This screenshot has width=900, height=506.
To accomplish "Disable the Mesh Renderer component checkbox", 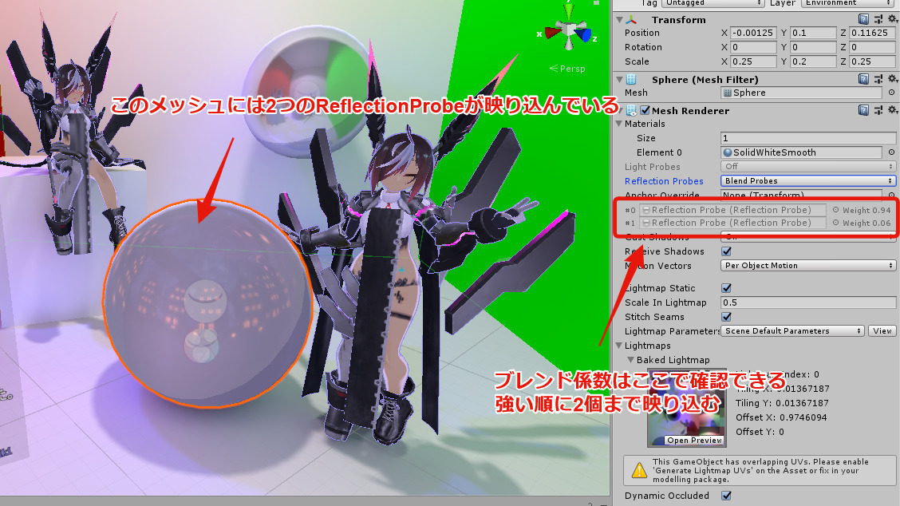I will tap(645, 110).
